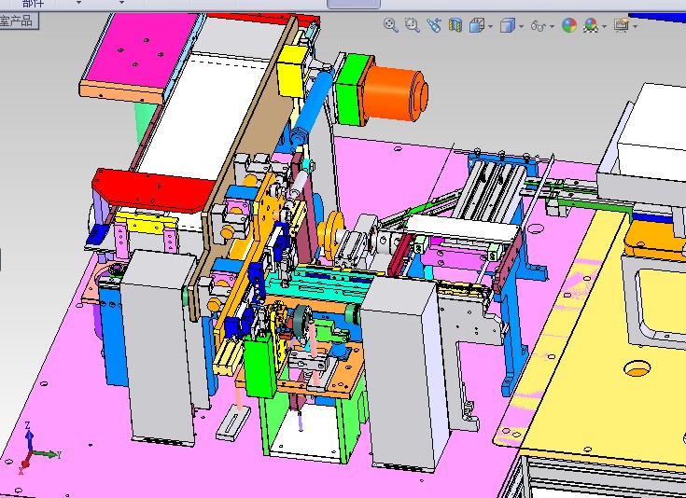Click the Display Style box icon
This screenshot has width=686, height=498.
pos(508,25)
